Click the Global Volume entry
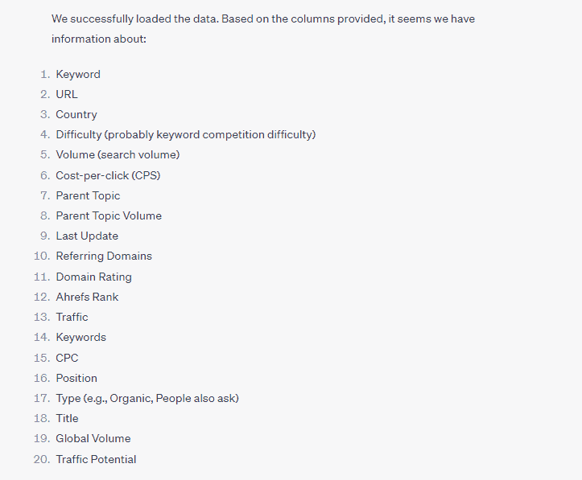Screen dimensions: 582x480 tap(93, 438)
